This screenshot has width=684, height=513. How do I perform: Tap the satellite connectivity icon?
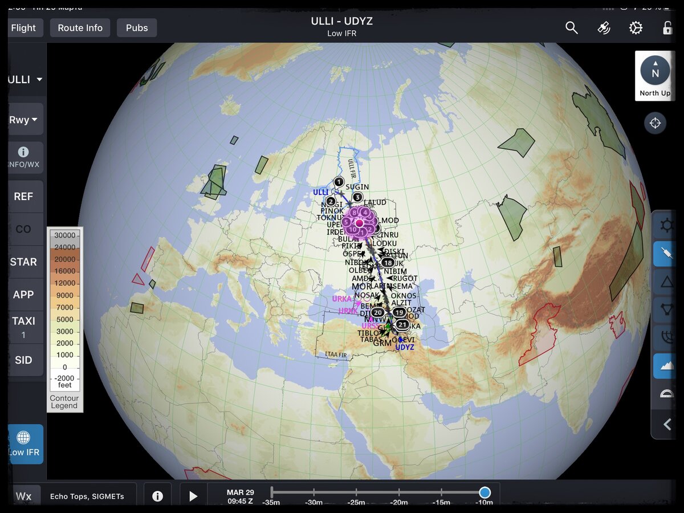(604, 28)
